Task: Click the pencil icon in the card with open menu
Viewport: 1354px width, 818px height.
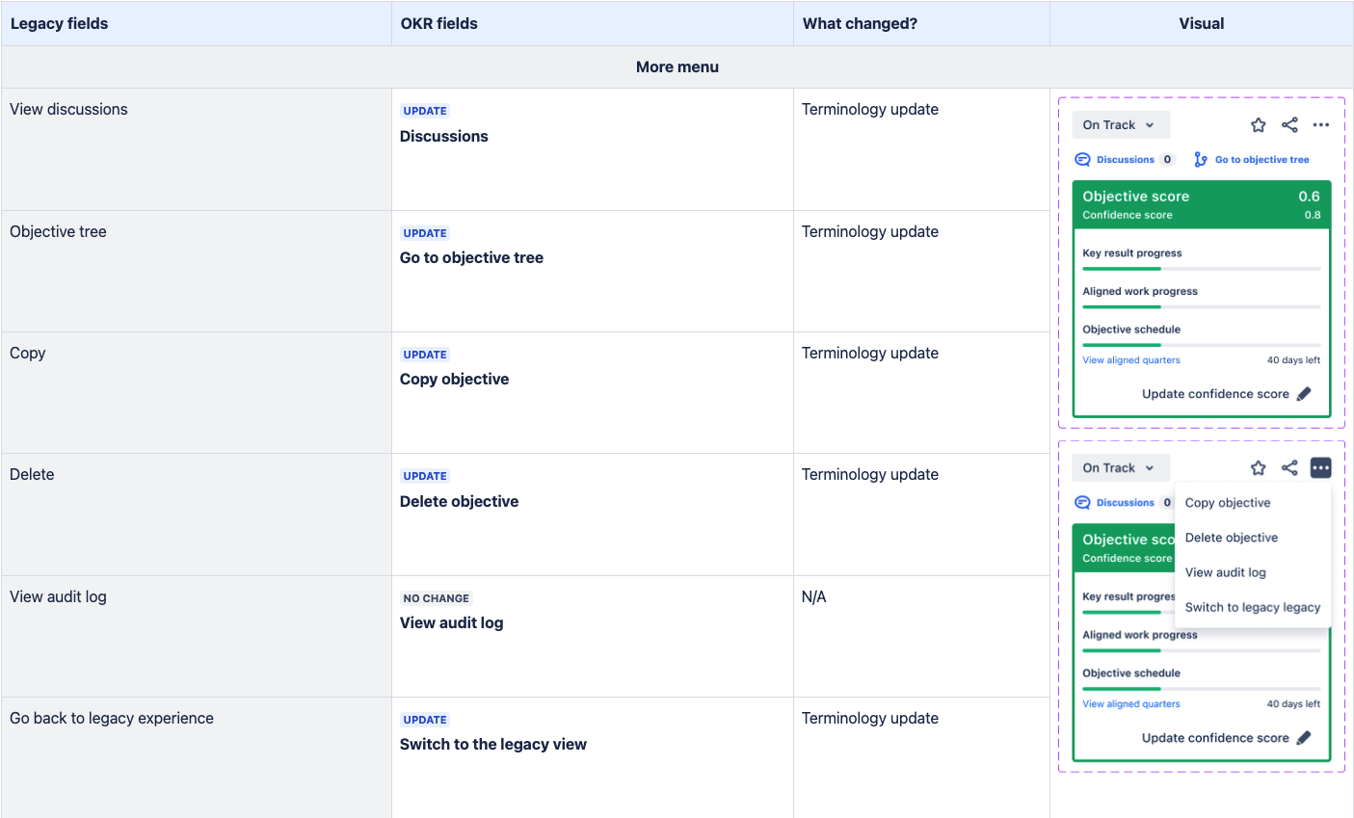Action: coord(1304,738)
